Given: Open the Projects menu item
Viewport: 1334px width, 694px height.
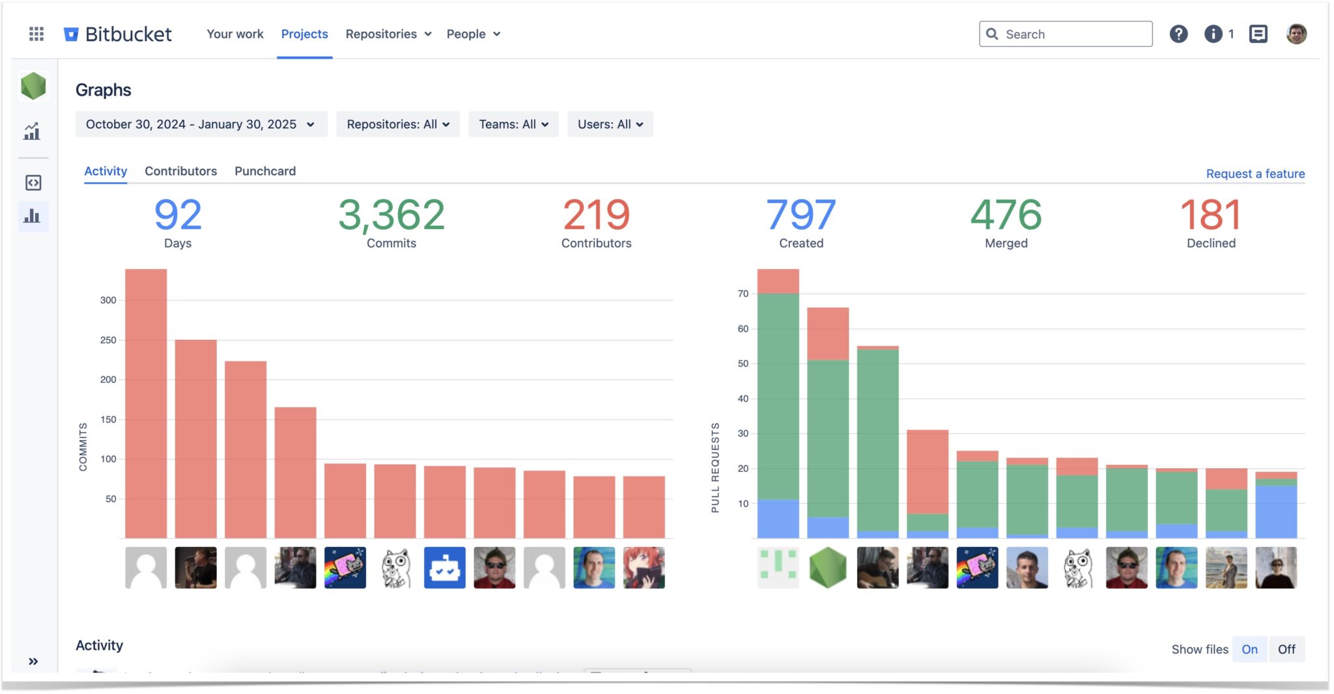Looking at the screenshot, I should [304, 34].
